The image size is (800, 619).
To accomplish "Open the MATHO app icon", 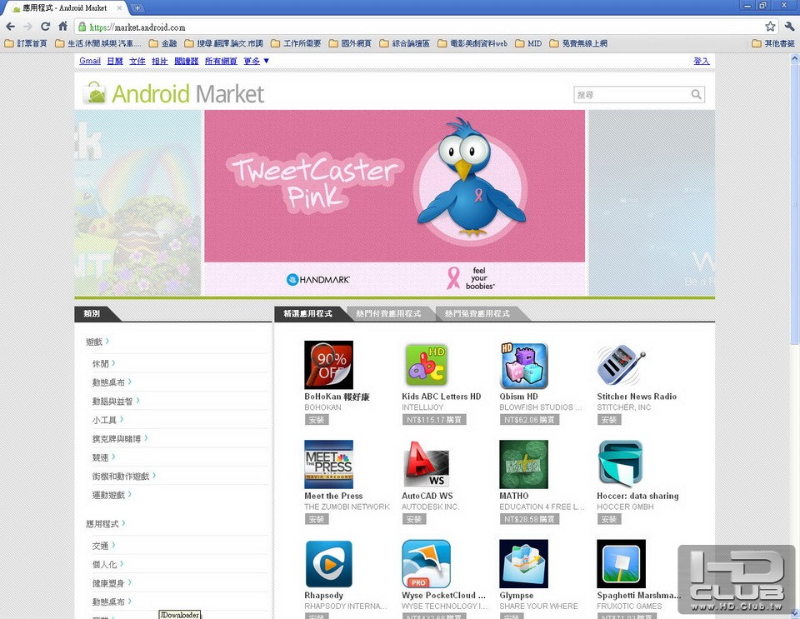I will [x=523, y=465].
